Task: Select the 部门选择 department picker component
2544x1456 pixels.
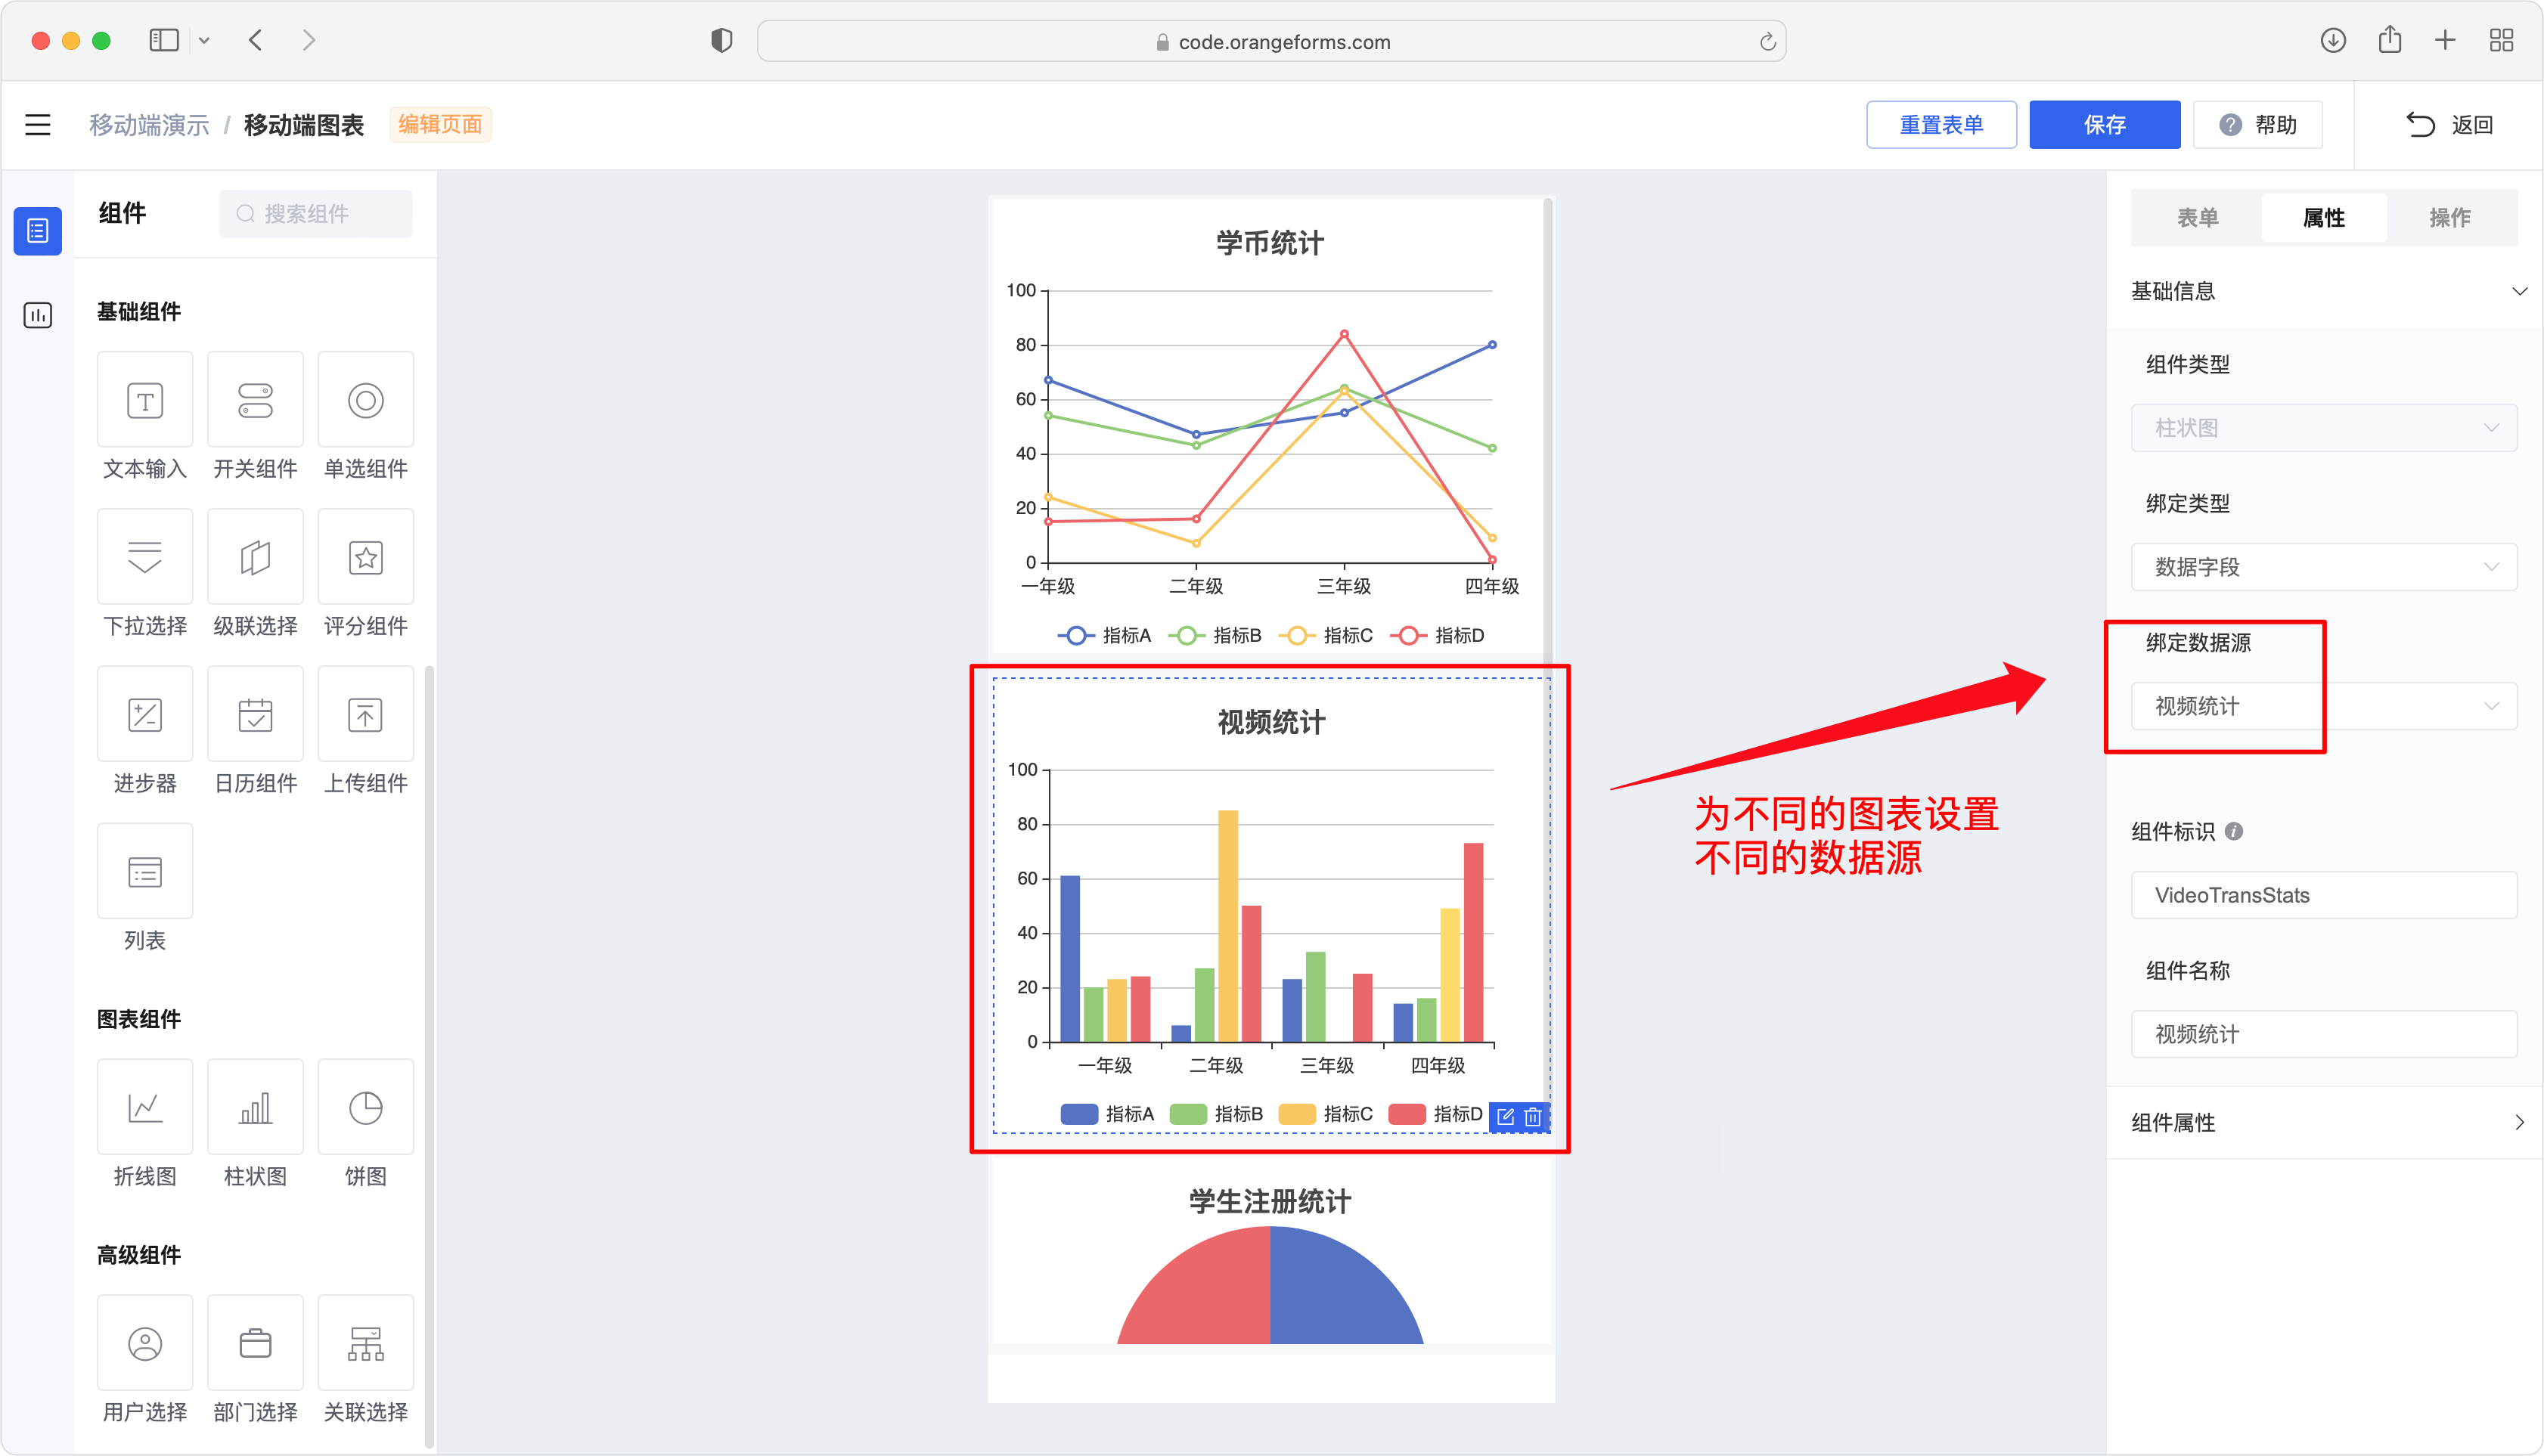Action: [x=255, y=1343]
